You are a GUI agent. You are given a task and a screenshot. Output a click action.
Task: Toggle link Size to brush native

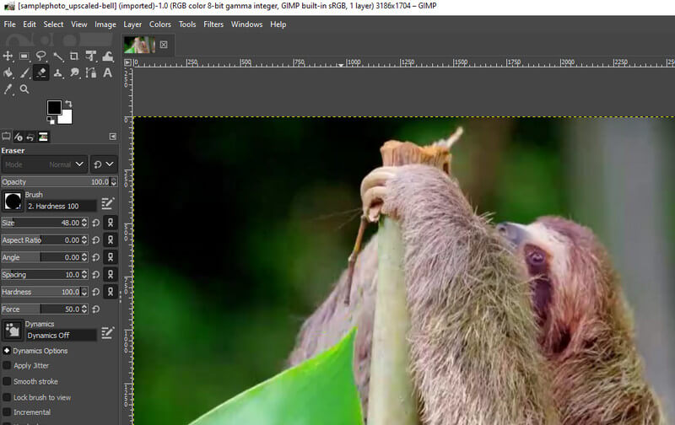(x=111, y=223)
